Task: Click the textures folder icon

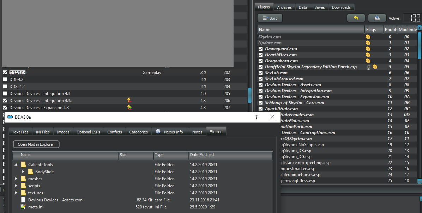Action: pos(23,193)
